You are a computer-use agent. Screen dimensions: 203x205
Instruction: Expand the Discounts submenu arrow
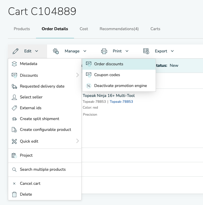point(78,75)
